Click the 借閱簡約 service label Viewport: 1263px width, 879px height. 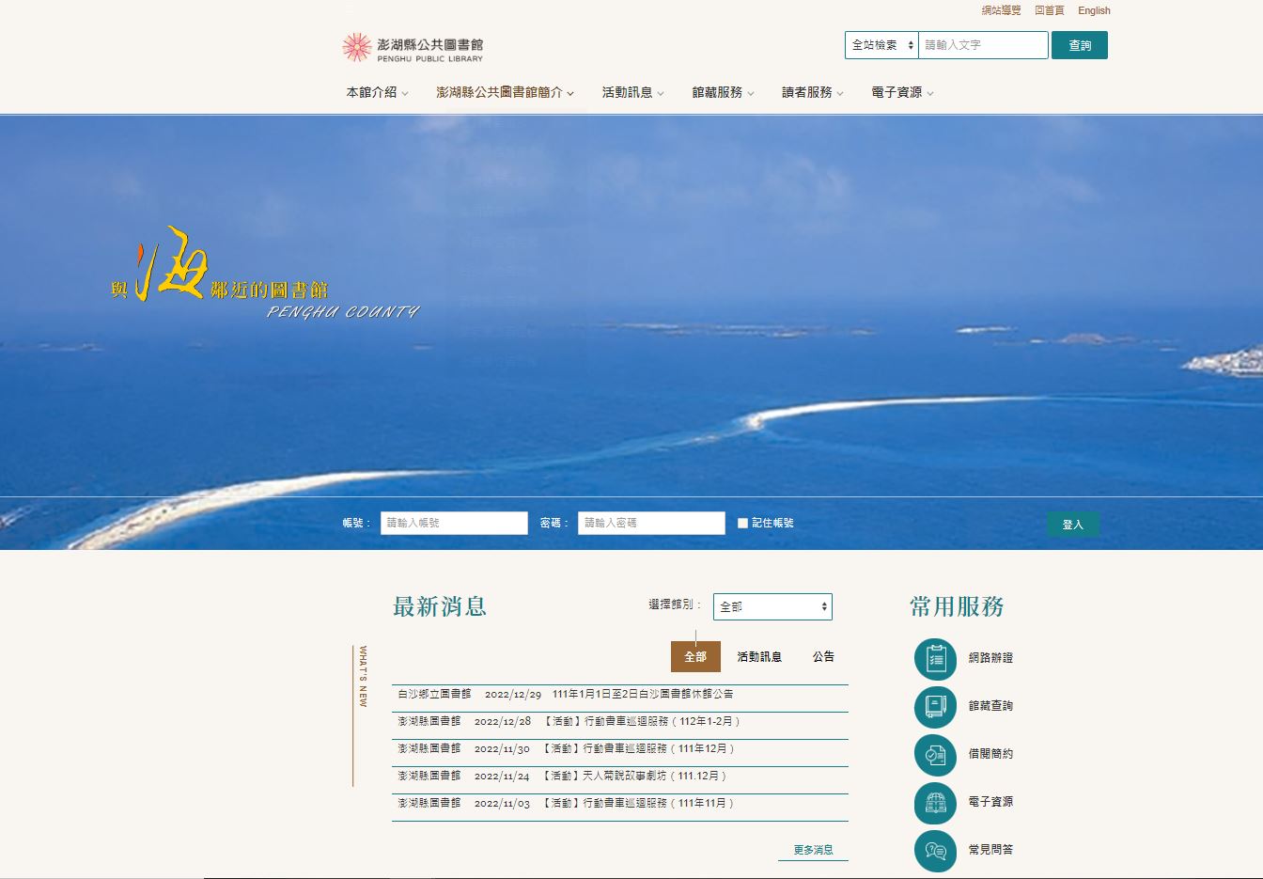(990, 754)
